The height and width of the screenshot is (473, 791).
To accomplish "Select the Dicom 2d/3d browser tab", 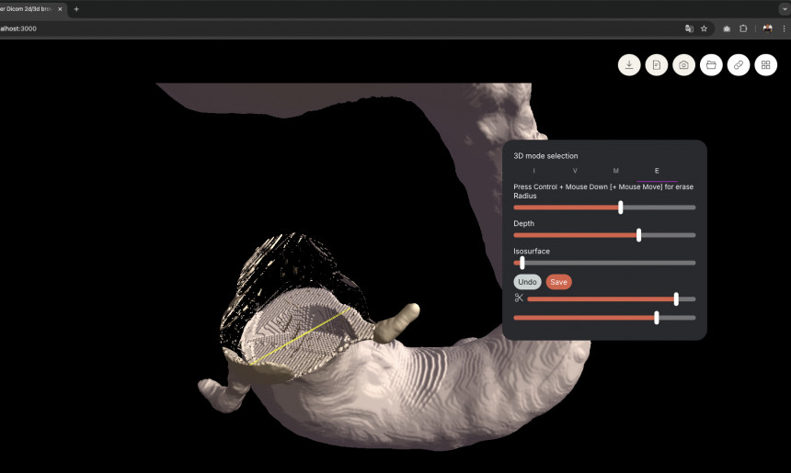I will 31,9.
